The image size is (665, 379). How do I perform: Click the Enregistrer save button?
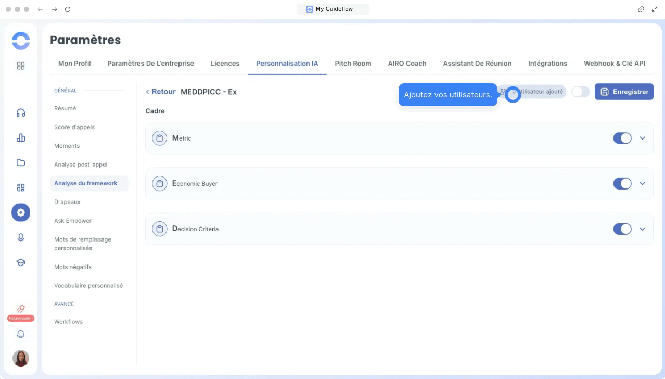624,92
